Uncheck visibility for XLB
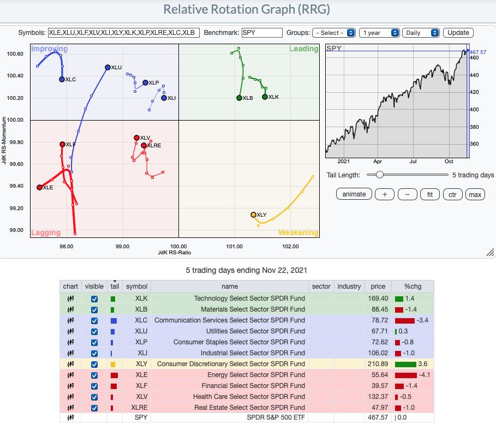Screen dimensions: 496x424 94,310
